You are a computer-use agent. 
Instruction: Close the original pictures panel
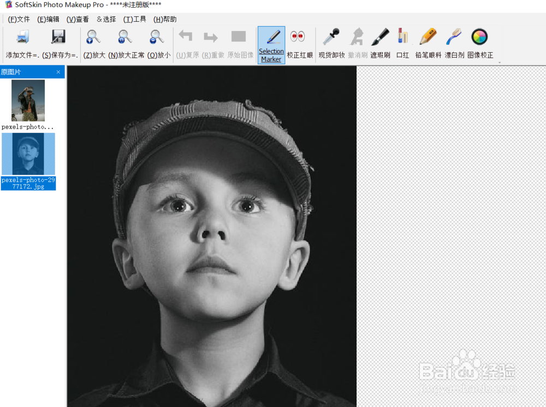point(58,72)
